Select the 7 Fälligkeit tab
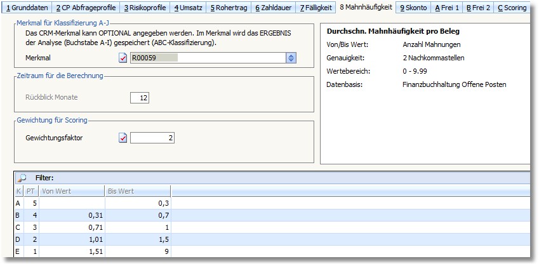The width and height of the screenshot is (539, 266). click(x=316, y=8)
